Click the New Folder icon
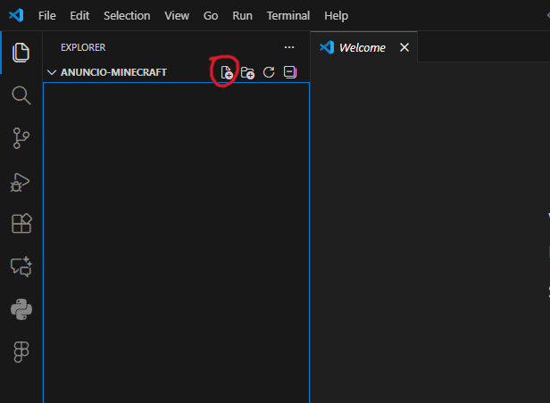550x403 pixels. tap(247, 72)
